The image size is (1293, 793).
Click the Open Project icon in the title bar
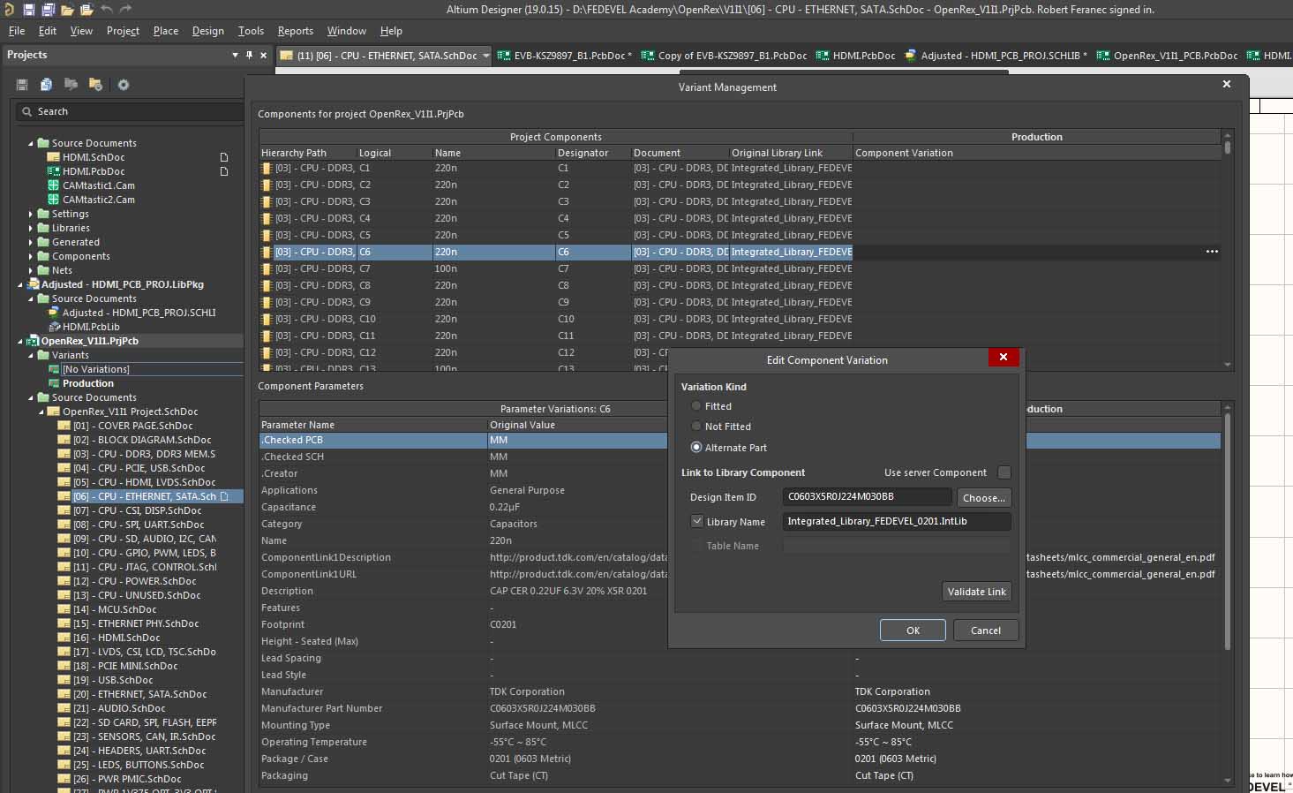86,10
